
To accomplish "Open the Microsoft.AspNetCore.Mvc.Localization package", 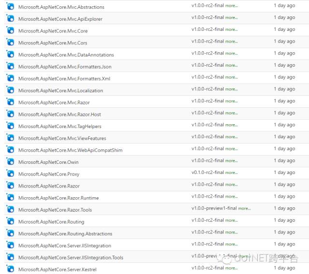I will click(x=61, y=91).
